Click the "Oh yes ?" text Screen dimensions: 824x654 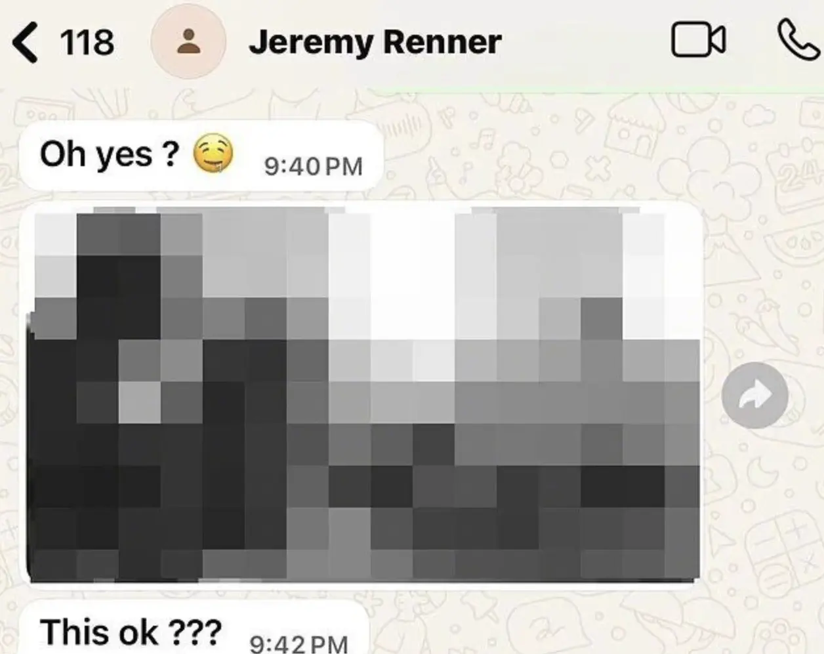(x=109, y=154)
